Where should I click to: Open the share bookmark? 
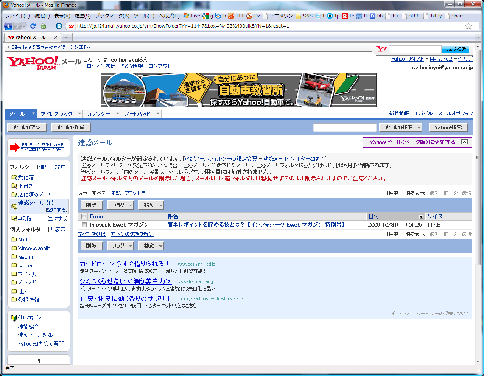pyautogui.click(x=454, y=16)
